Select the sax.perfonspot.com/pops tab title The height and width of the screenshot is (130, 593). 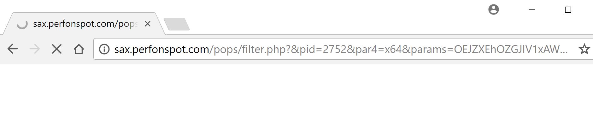tap(85, 24)
